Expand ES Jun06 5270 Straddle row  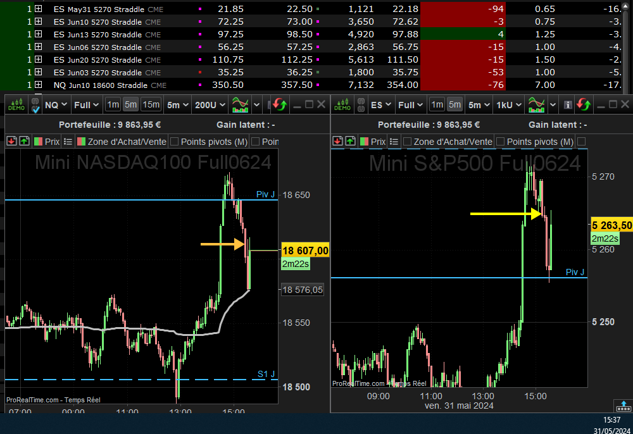click(x=39, y=47)
